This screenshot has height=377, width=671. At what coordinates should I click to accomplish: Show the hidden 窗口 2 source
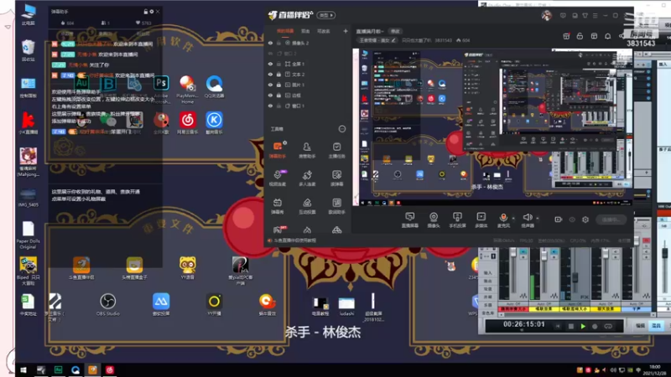(x=270, y=54)
